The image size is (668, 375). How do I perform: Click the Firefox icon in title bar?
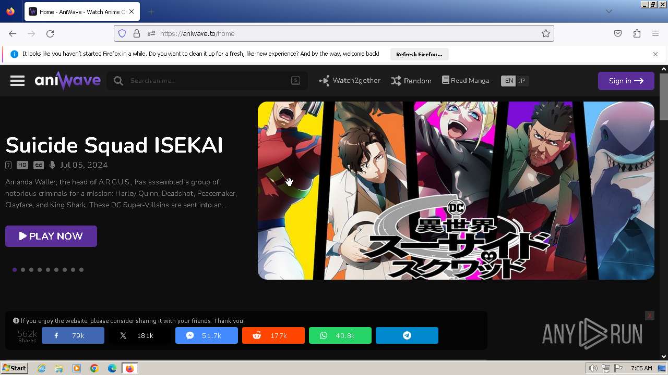point(10,11)
